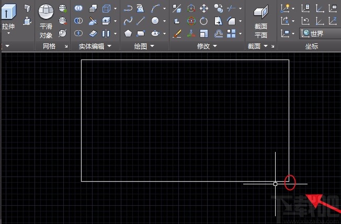
Task: Click the Smooth Object (平滑对象) icon
Action: click(x=46, y=13)
